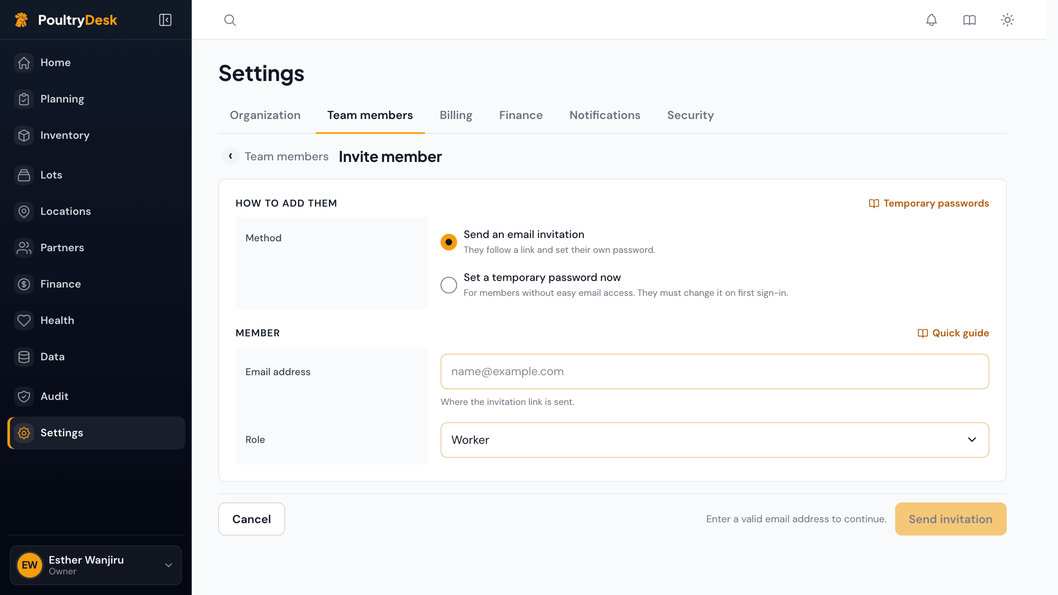Click the Send invitation button

point(951,519)
